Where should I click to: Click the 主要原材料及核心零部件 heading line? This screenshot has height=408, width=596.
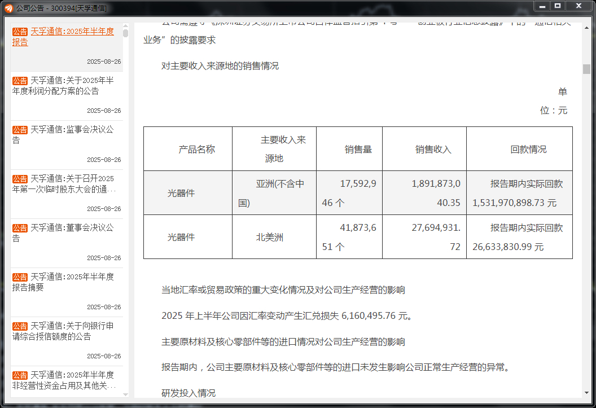[x=283, y=341]
